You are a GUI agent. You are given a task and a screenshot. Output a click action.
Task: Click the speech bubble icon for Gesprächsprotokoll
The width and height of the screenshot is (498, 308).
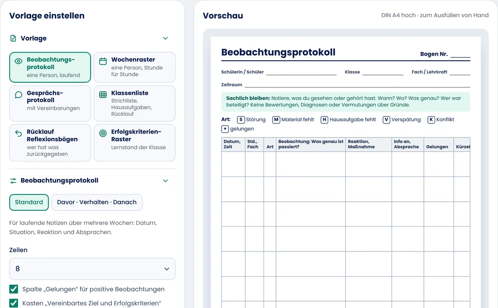click(19, 95)
